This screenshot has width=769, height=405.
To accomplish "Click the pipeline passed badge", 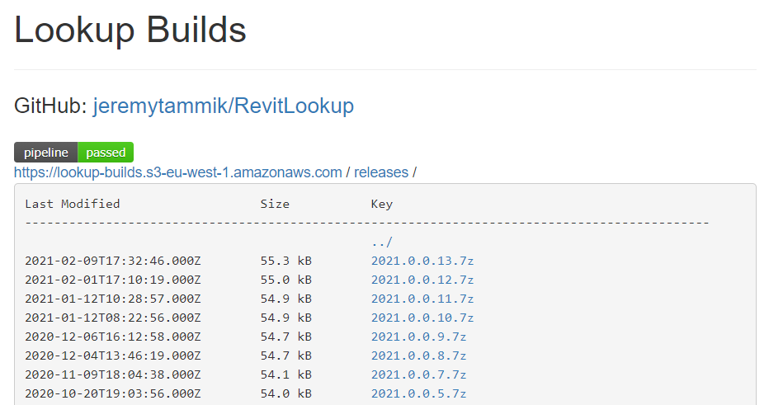I will point(73,153).
